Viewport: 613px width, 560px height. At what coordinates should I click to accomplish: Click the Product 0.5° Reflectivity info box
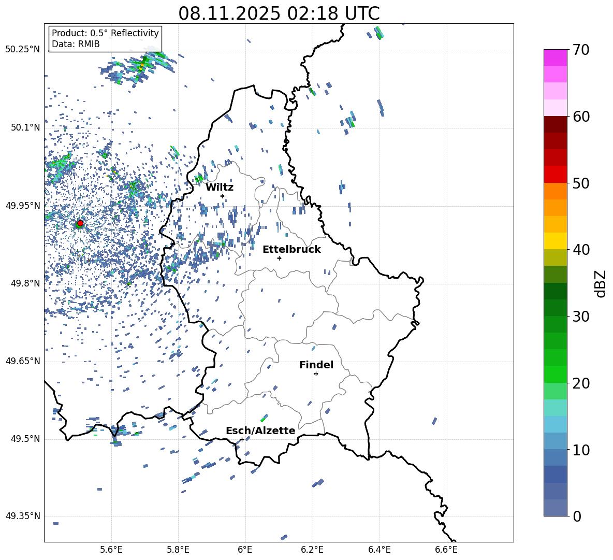(105, 39)
